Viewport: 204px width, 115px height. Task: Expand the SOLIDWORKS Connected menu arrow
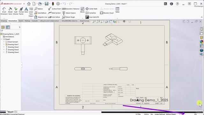coord(24,4)
